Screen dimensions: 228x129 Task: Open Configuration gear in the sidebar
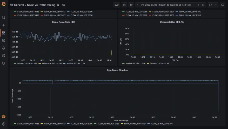coord(4,56)
